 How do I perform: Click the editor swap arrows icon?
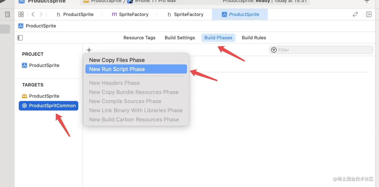click(x=355, y=14)
